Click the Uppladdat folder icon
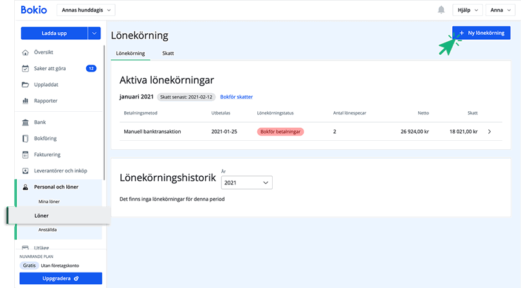521x288 pixels. pyautogui.click(x=25, y=84)
